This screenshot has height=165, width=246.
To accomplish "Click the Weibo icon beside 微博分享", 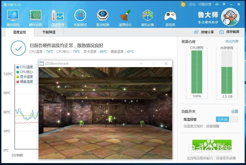I will pos(196,32).
